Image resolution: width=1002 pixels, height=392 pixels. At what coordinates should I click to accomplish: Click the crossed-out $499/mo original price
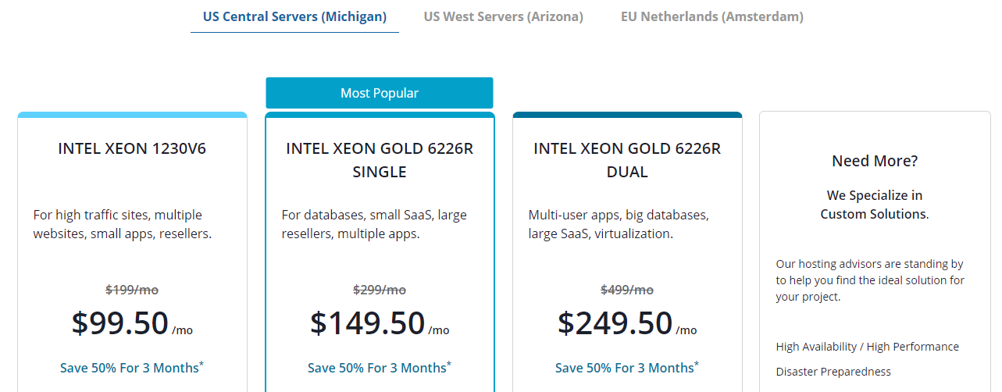(627, 290)
